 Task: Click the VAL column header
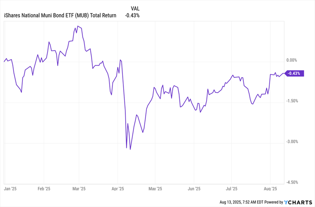pos(135,8)
